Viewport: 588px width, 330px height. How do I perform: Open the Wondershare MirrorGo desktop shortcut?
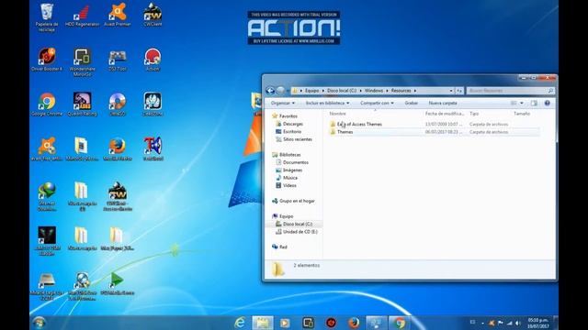coord(82,62)
